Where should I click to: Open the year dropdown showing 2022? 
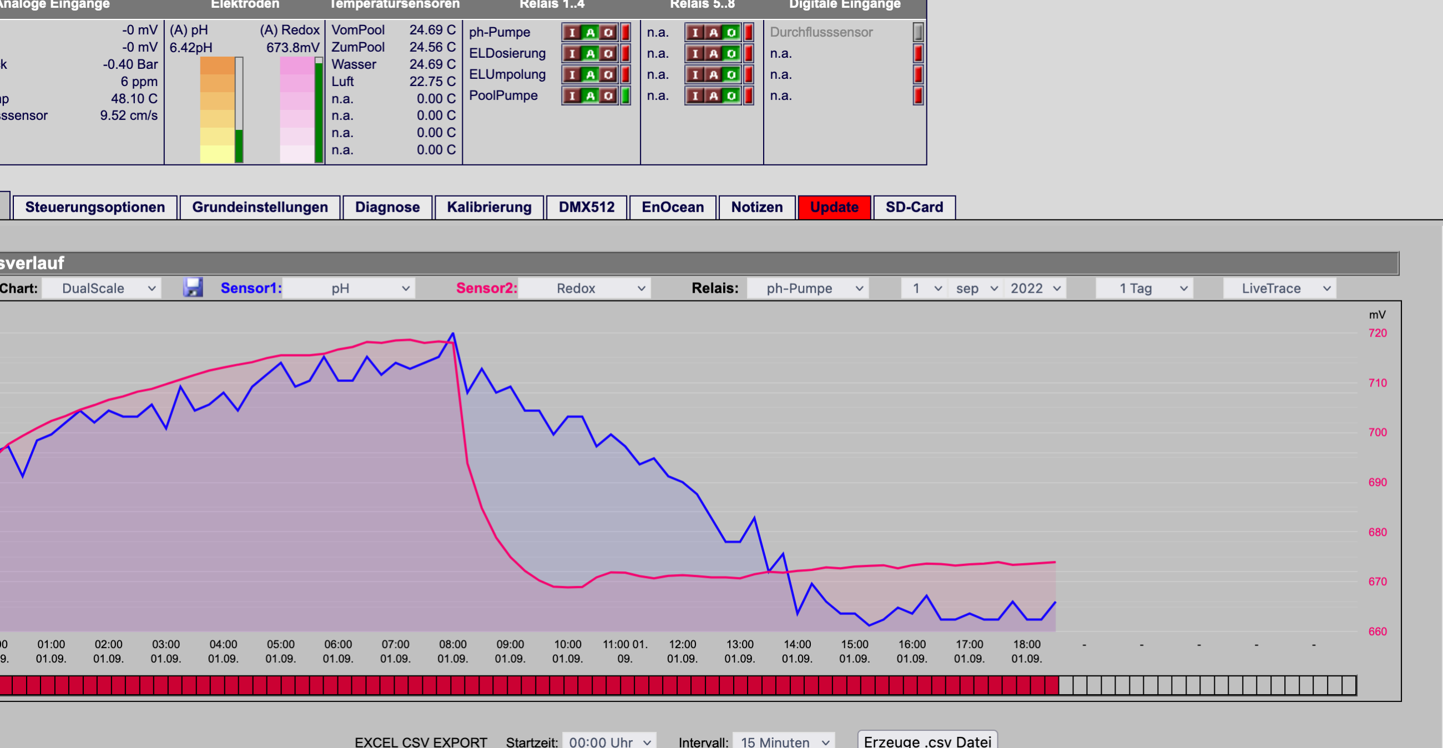pyautogui.click(x=1035, y=288)
